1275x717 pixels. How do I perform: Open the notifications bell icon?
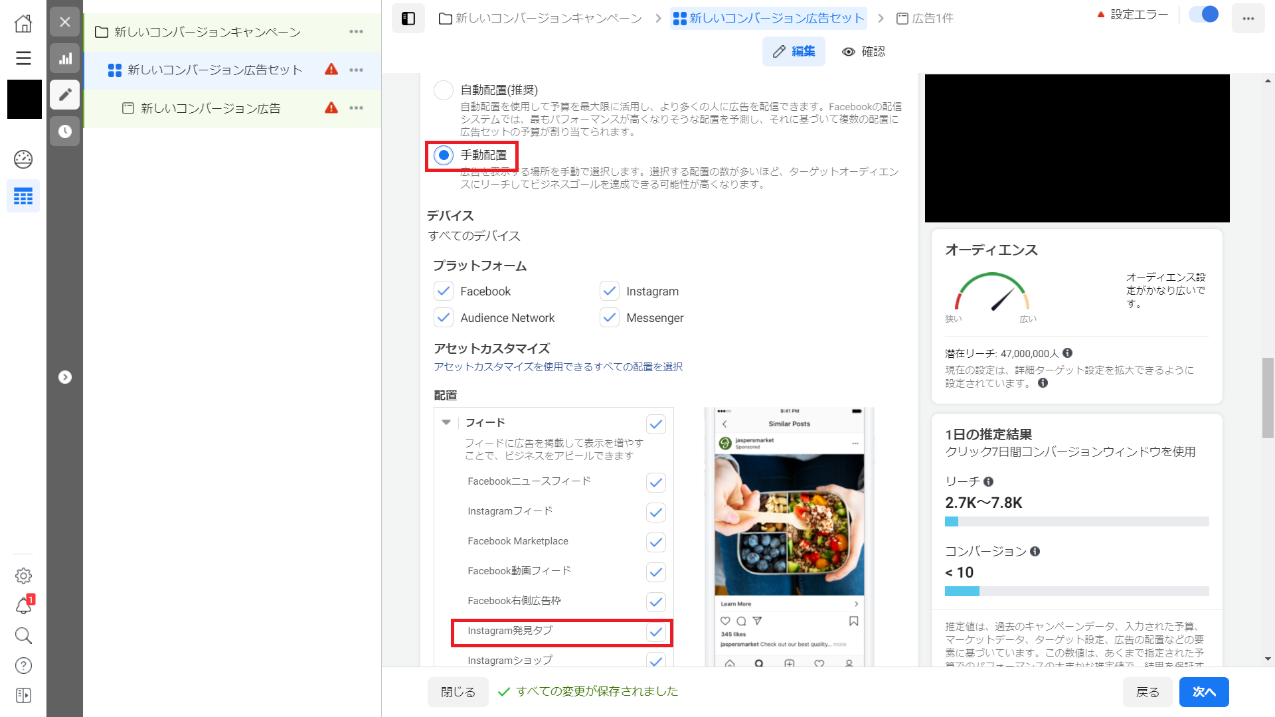coord(23,605)
